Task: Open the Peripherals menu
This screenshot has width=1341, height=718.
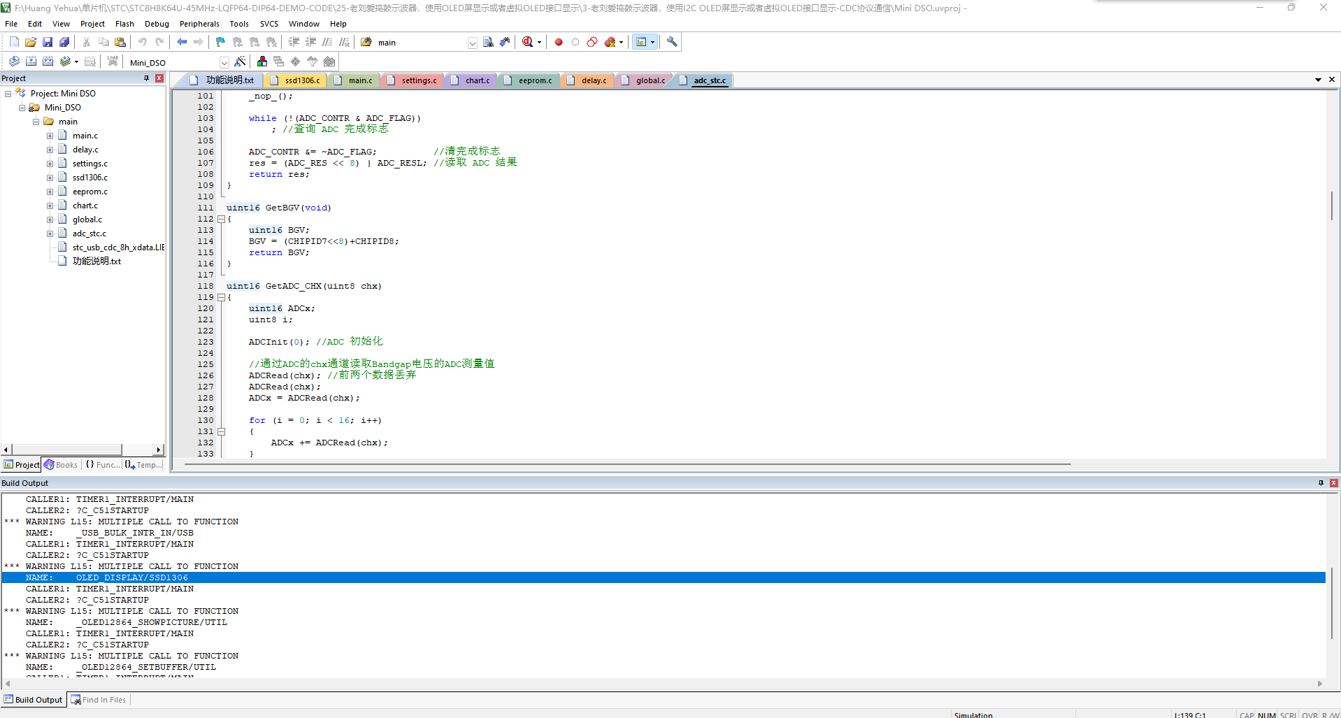Action: 199,24
